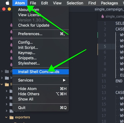Click line number 5 in the gutter
Viewport: 124px width, 123px height.
click(105, 46)
